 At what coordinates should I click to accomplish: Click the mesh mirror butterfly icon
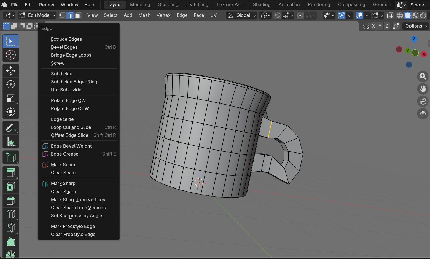pyautogui.click(x=366, y=26)
